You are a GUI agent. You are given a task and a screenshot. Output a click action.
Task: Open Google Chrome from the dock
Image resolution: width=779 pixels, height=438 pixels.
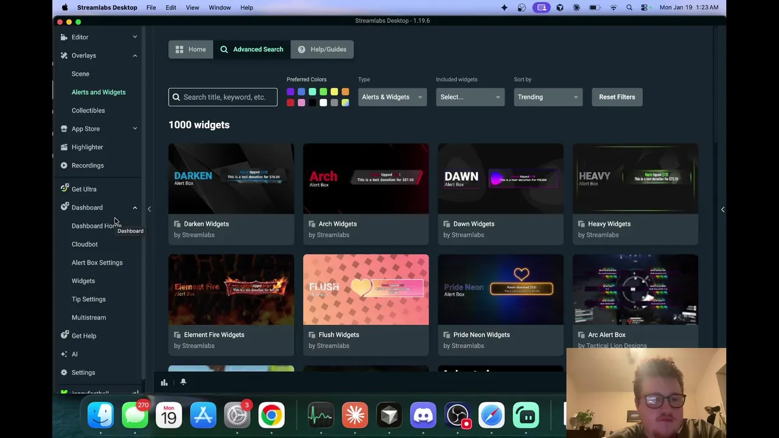click(271, 415)
